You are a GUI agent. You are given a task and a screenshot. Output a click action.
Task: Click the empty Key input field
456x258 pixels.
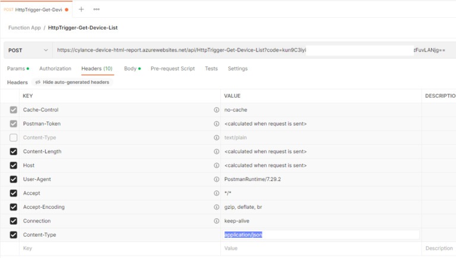(x=120, y=249)
